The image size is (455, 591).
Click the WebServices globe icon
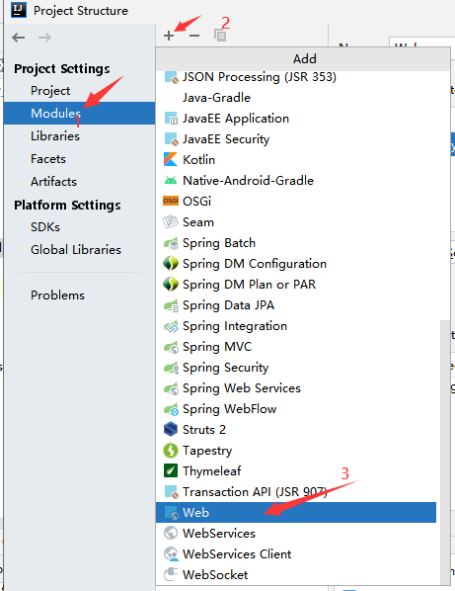pyautogui.click(x=171, y=533)
